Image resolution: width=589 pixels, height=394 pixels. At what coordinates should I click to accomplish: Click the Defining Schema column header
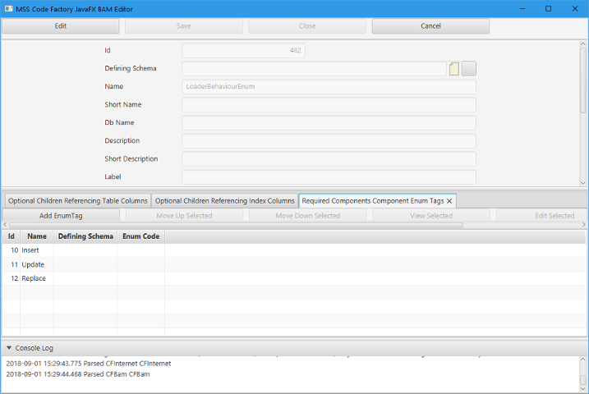click(x=85, y=236)
